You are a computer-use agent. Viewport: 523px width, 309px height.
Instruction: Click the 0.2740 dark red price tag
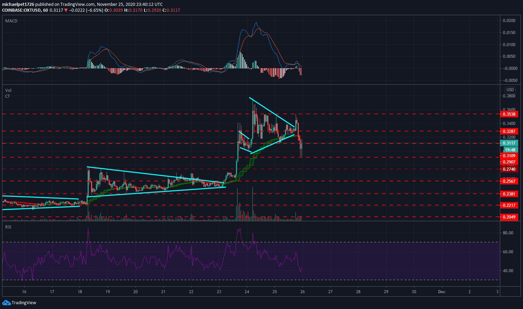(509, 169)
